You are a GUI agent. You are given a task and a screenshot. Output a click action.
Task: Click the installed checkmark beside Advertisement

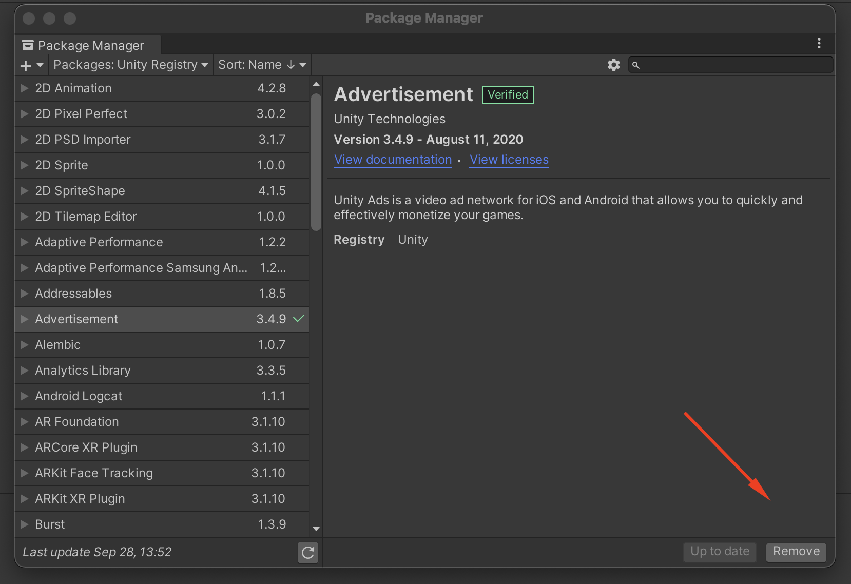coord(299,319)
